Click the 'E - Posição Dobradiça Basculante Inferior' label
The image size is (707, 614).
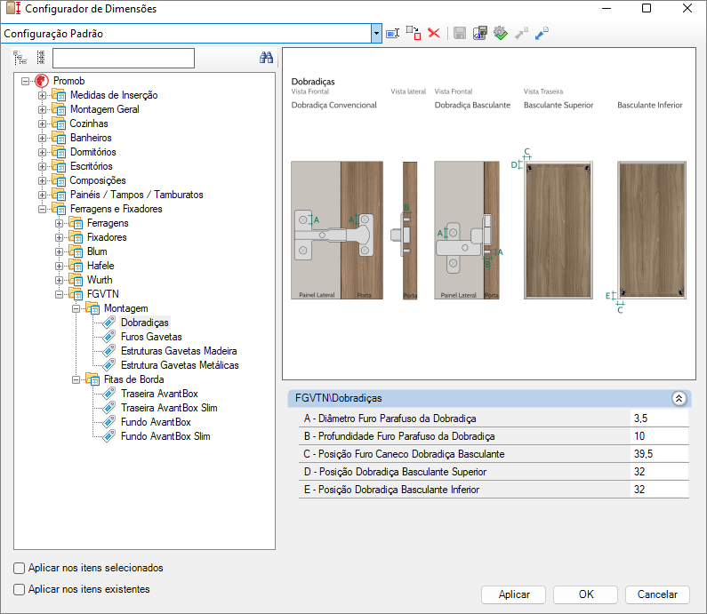click(391, 490)
